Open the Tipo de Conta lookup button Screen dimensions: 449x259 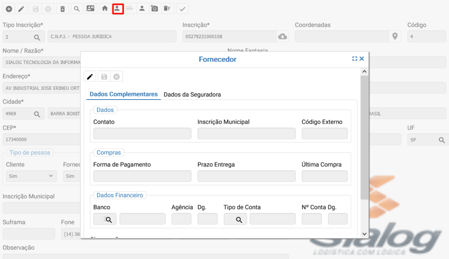click(x=235, y=219)
